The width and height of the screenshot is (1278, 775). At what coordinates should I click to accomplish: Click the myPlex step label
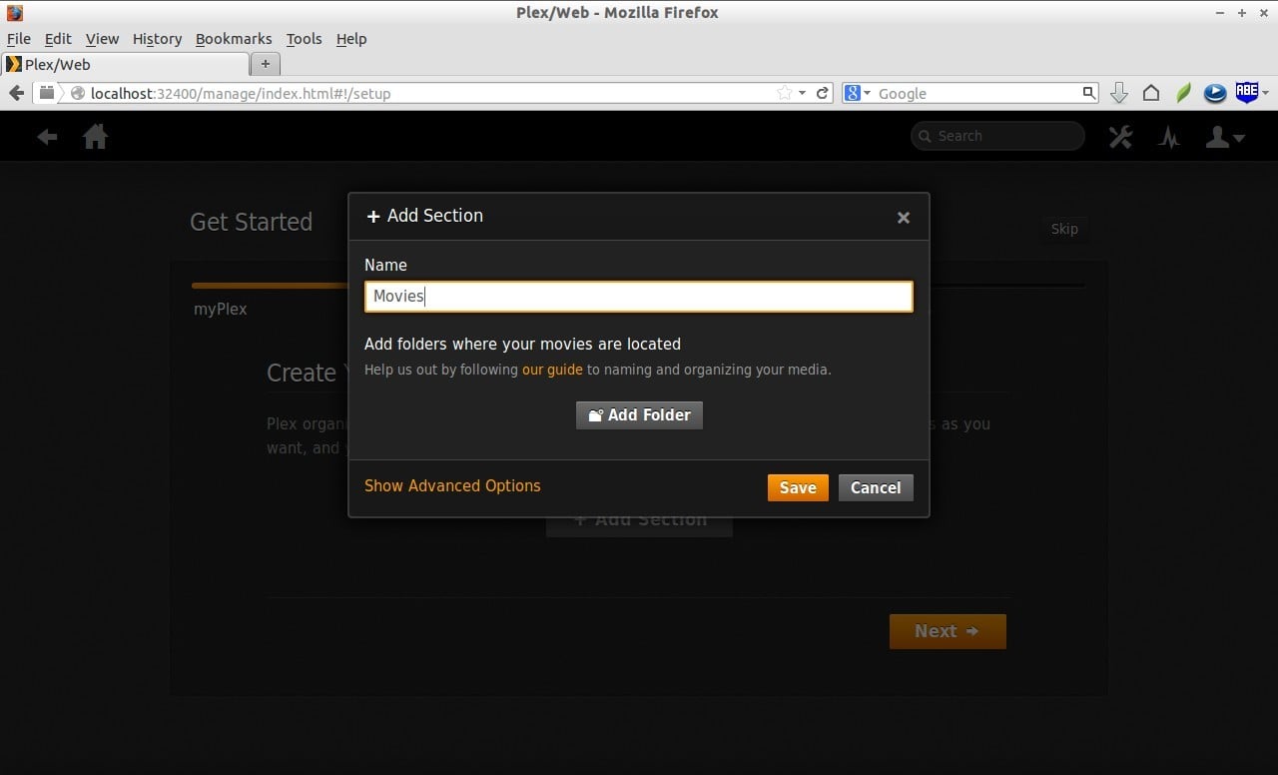[x=221, y=310]
